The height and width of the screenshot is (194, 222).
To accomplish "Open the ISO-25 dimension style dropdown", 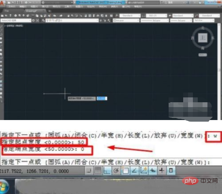I will (156, 15).
